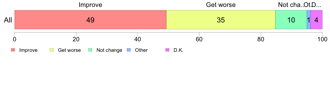Click the magenta D.K. legend swatch

coord(167,50)
